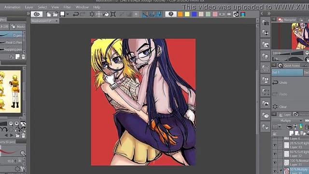The image size is (309, 174).
Task: Open the Layer menu
Action: tap(29, 7)
